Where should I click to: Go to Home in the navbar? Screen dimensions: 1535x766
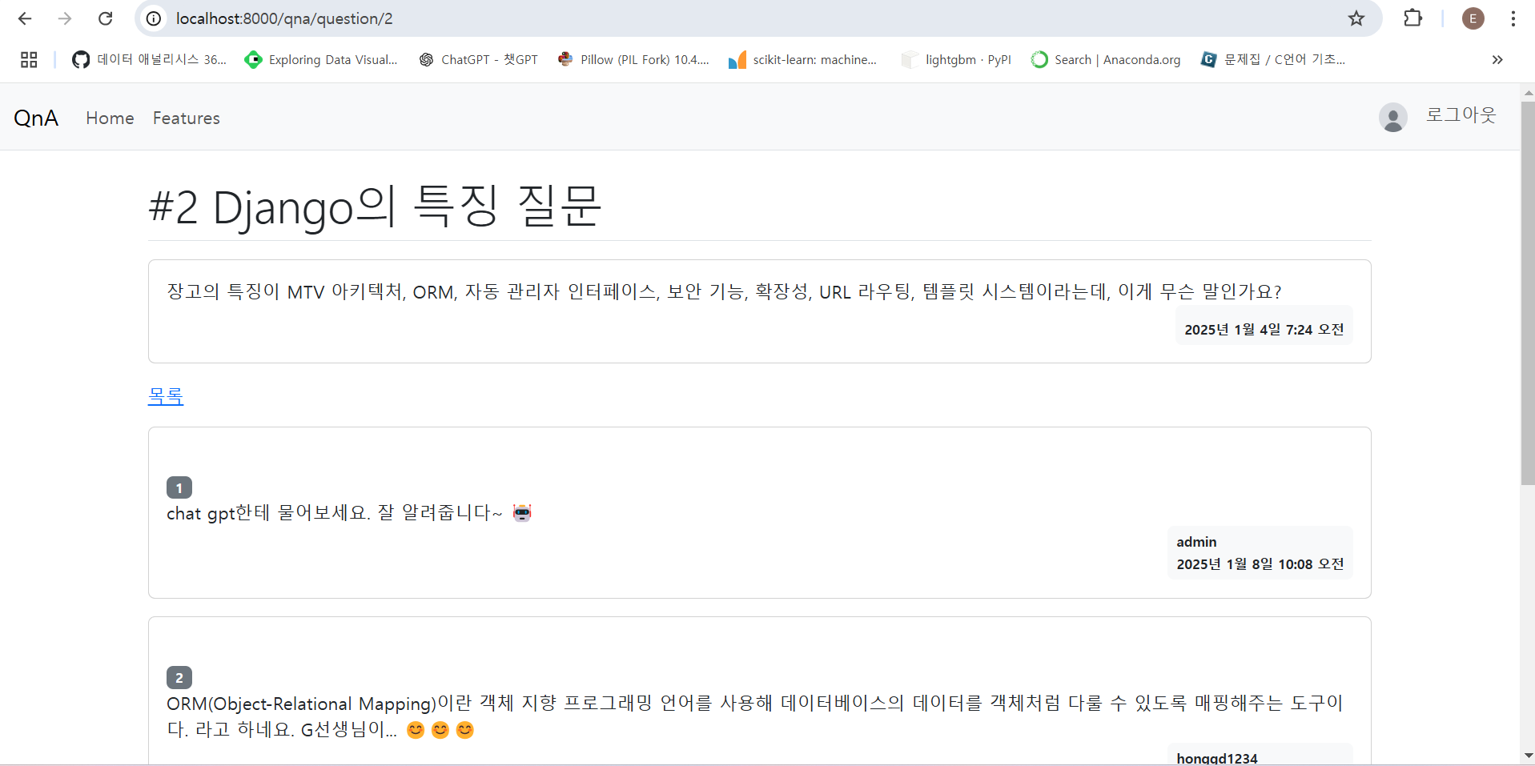coord(110,118)
